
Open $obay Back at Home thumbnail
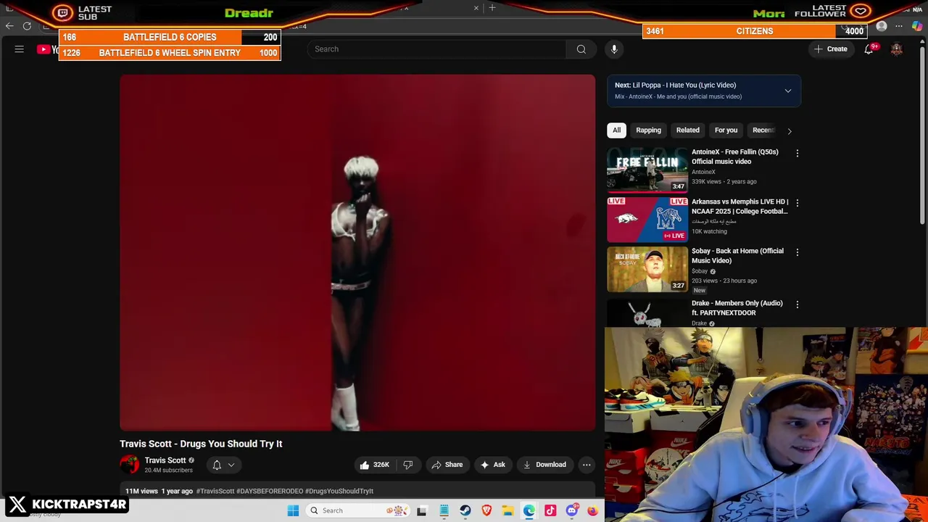tap(647, 269)
